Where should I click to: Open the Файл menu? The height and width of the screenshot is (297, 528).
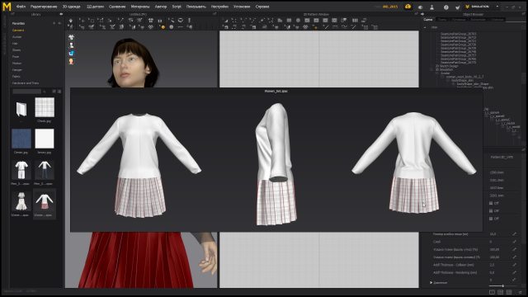pyautogui.click(x=21, y=7)
